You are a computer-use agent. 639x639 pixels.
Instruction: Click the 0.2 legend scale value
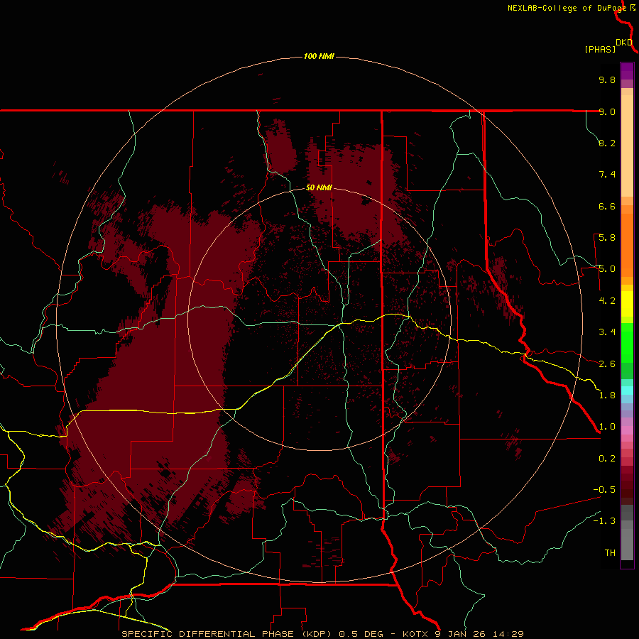[607, 459]
